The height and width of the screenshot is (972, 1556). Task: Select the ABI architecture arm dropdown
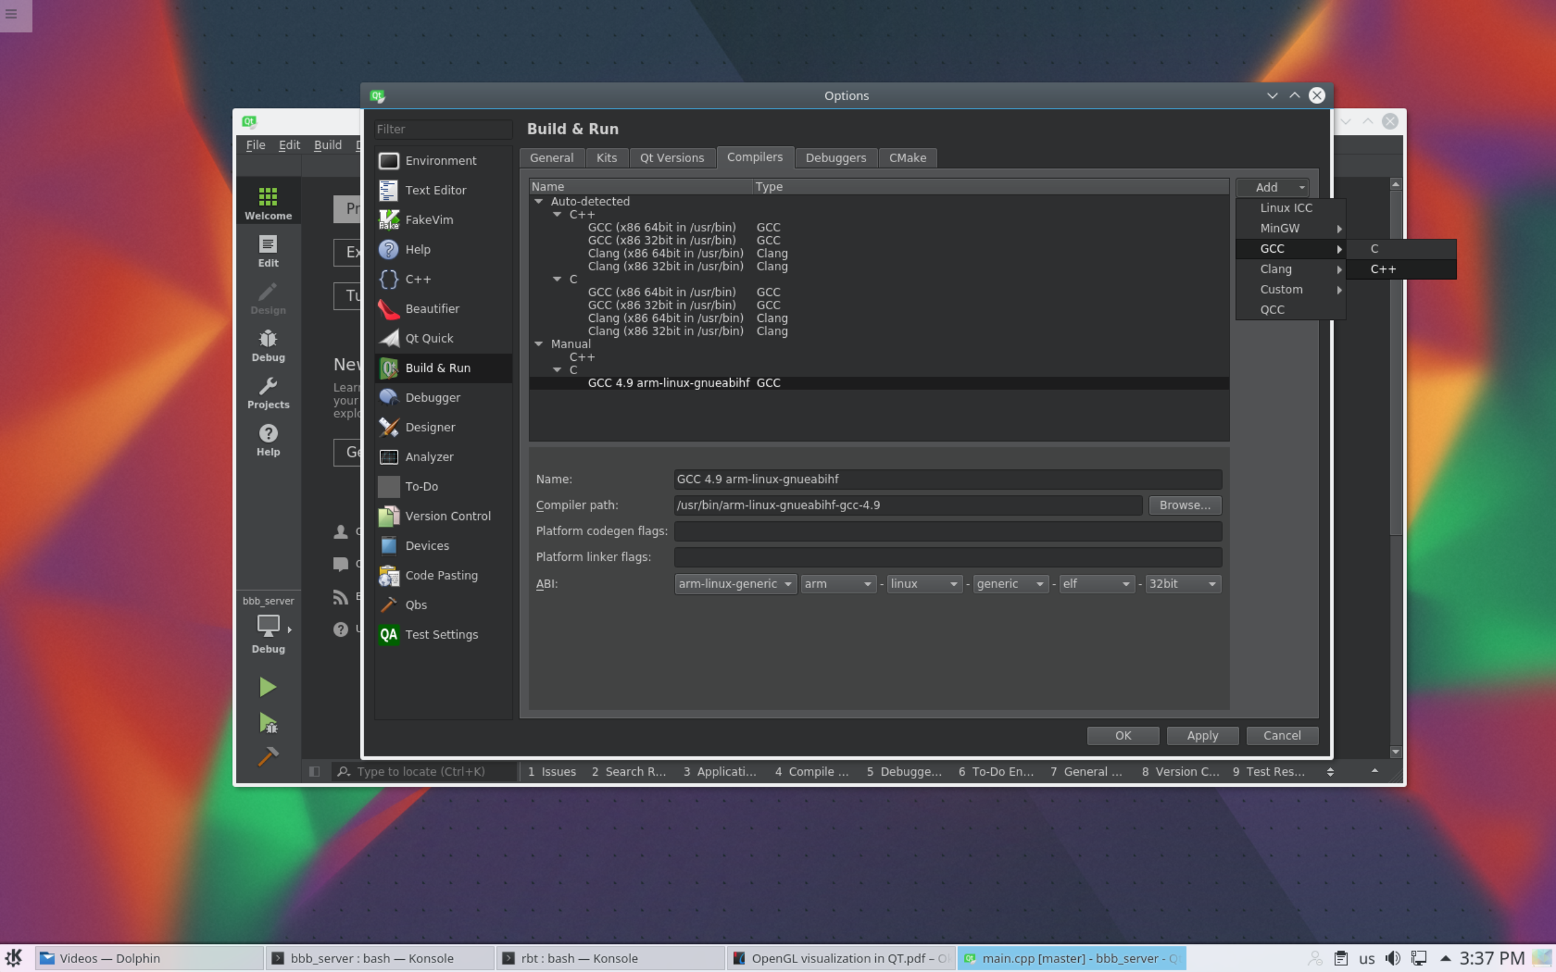[x=838, y=583]
